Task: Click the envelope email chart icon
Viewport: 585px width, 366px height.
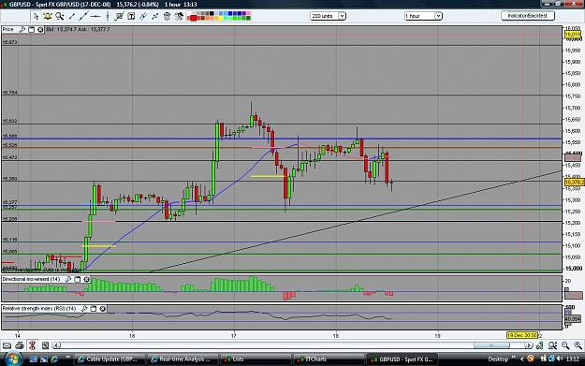Action: 7,345
